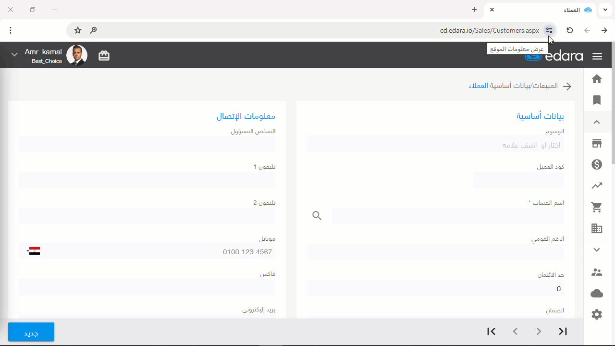The height and width of the screenshot is (346, 615).
Task: Reload the page in the browser
Action: pyautogui.click(x=569, y=30)
